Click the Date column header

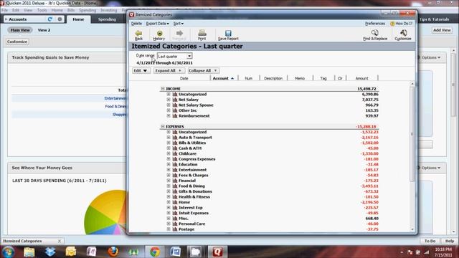point(184,78)
